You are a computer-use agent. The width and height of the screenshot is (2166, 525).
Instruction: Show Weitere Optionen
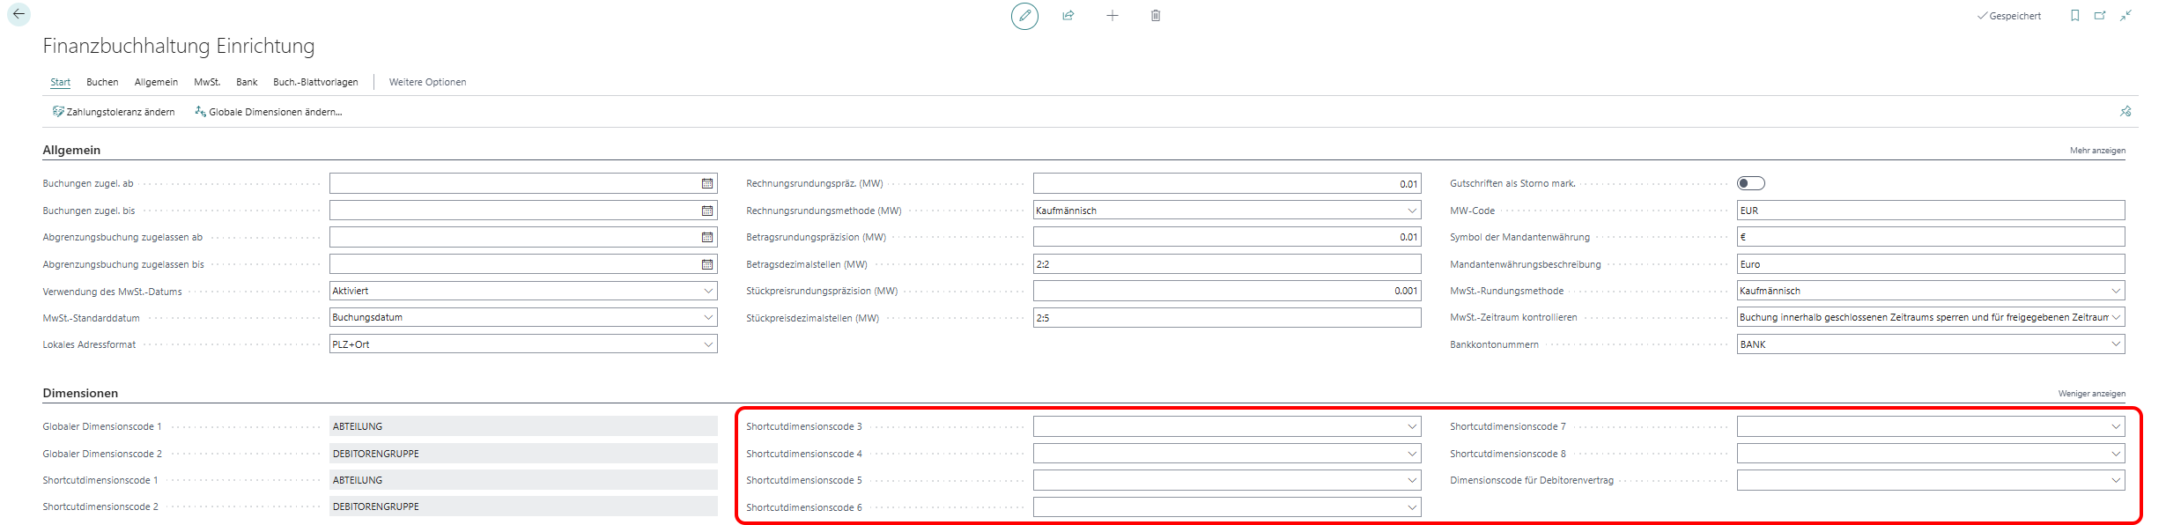pyautogui.click(x=427, y=82)
